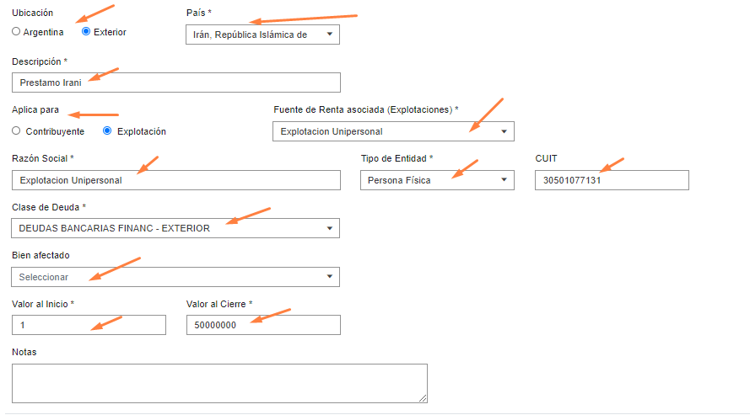Open the País dropdown showing Irán

(262, 35)
